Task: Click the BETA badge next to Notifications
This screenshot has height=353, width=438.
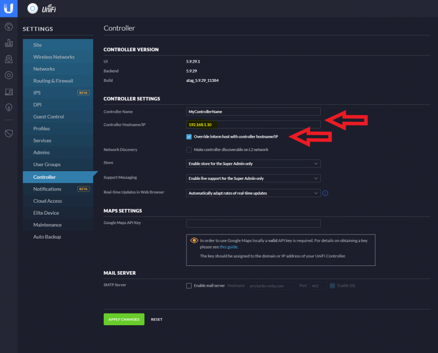Action: pyautogui.click(x=83, y=189)
